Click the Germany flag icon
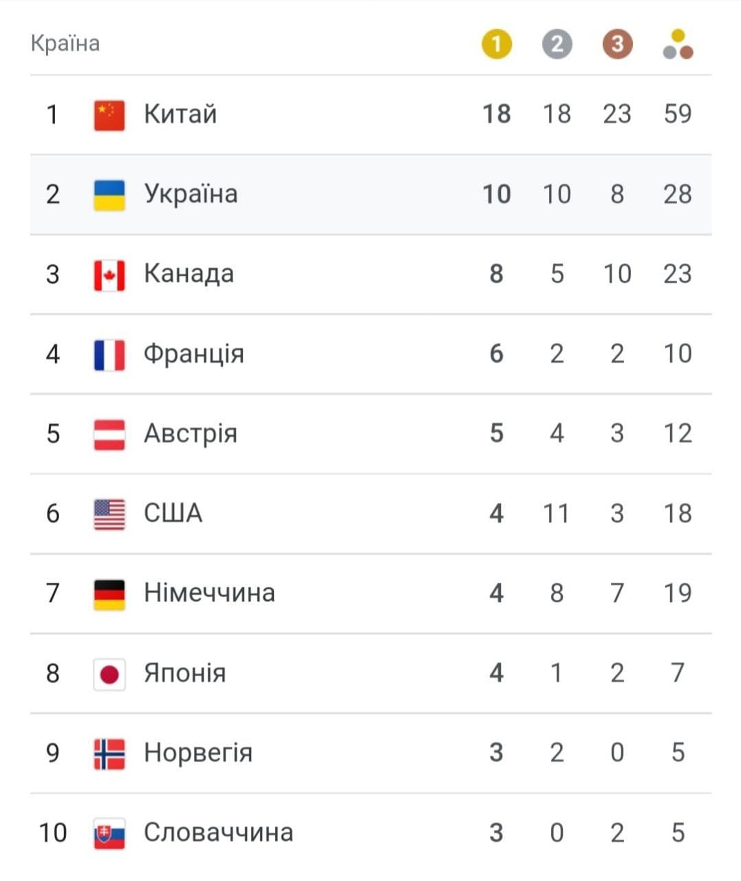 pyautogui.click(x=109, y=594)
